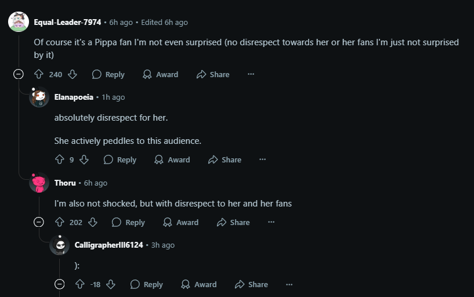Downvote the comment scored -18
The width and height of the screenshot is (474, 297).
pyautogui.click(x=111, y=284)
